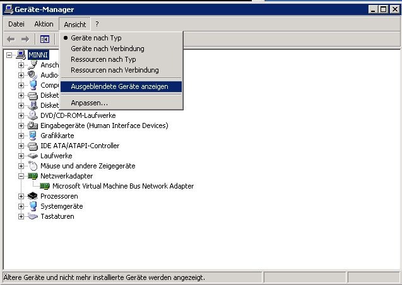Click the Eingabegeräte HID icon
The height and width of the screenshot is (285, 402).
[33, 125]
